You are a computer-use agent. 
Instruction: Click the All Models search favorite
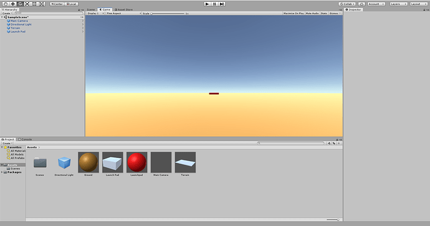(15, 154)
